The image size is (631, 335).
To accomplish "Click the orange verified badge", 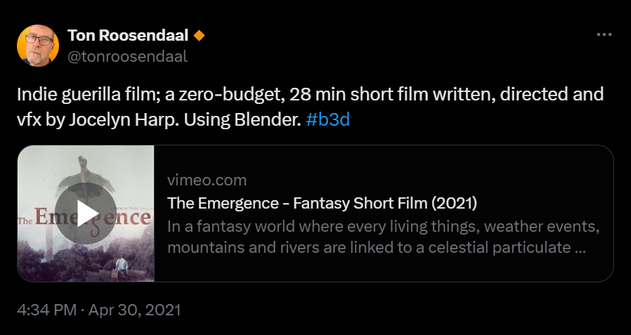I will click(199, 36).
